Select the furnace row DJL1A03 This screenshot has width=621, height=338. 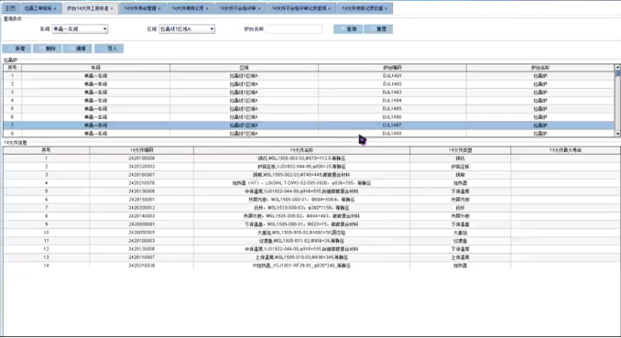coord(309,93)
